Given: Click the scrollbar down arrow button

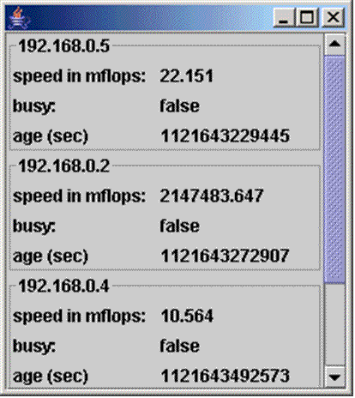Looking at the screenshot, I should coord(334,377).
